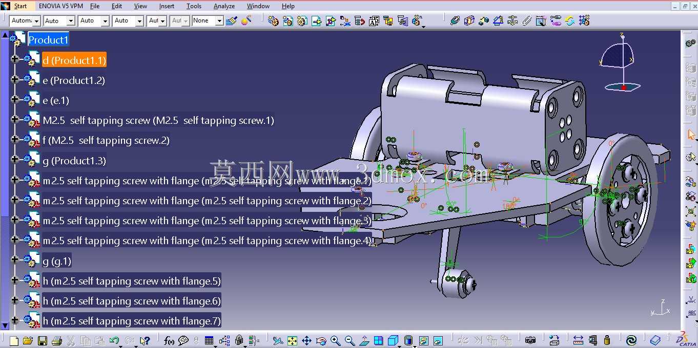Expand the d (Product1.1) node
This screenshot has width=698, height=348.
[x=14, y=59]
